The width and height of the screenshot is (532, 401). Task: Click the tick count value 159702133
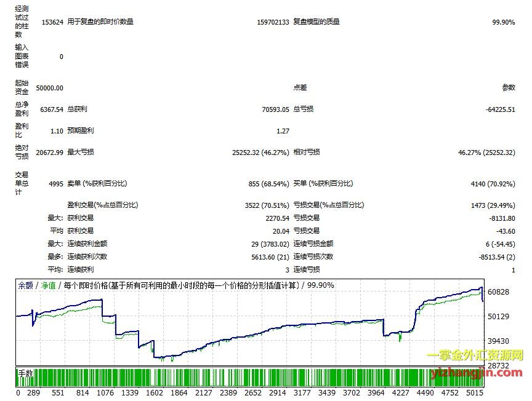[x=273, y=22]
